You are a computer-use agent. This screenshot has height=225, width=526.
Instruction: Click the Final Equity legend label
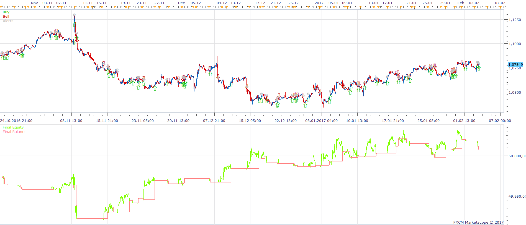[13, 127]
